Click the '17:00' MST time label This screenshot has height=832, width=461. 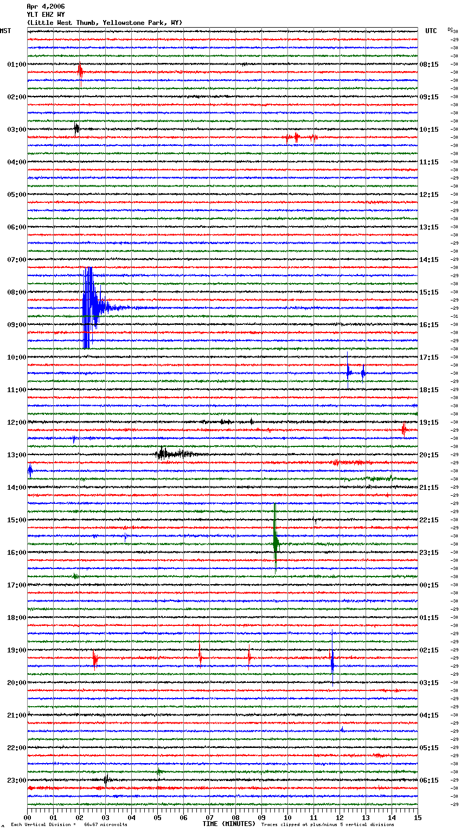(17, 585)
